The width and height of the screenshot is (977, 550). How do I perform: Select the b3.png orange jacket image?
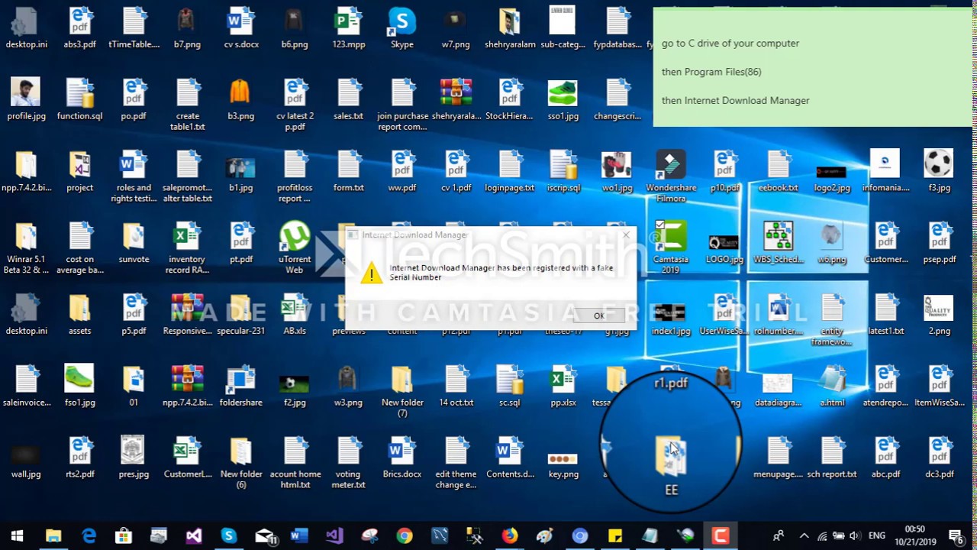(x=240, y=100)
